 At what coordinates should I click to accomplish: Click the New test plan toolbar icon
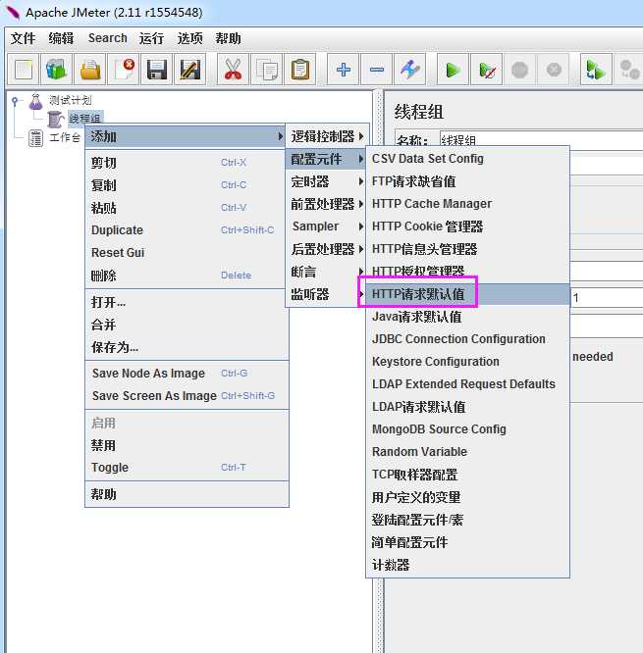pos(24,70)
